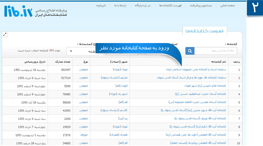Open کتابخانه آستان حضرت عبدالعظیم حسنی (ع)
The width and height of the screenshot is (263, 146).
point(200,94)
